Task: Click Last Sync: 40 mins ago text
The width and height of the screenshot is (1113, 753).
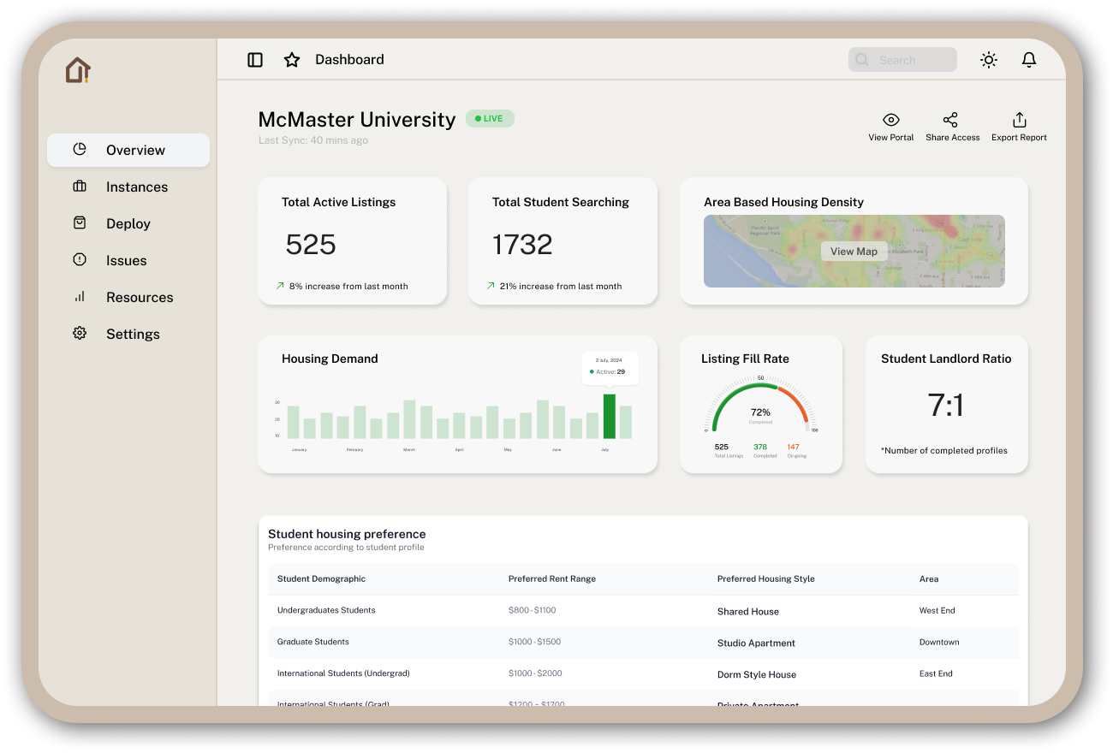Action: pyautogui.click(x=313, y=140)
